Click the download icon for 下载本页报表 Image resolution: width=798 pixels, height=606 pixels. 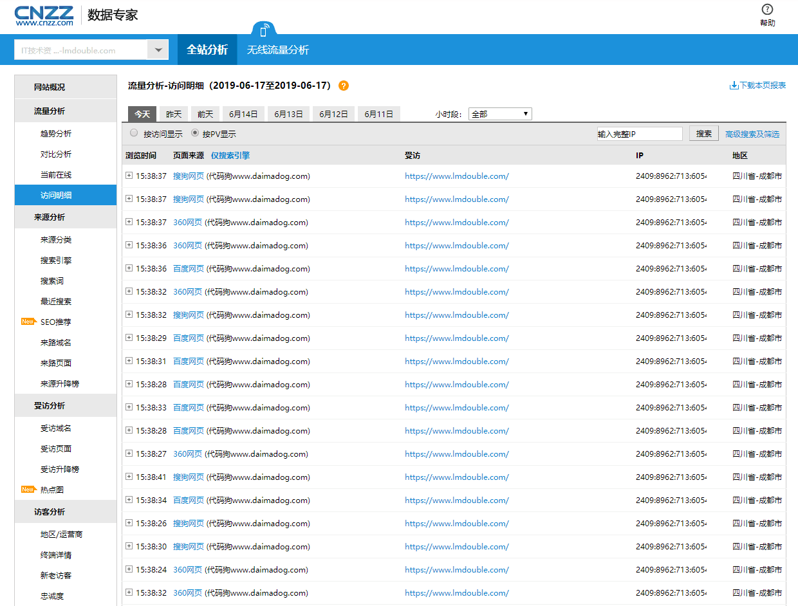click(x=734, y=86)
